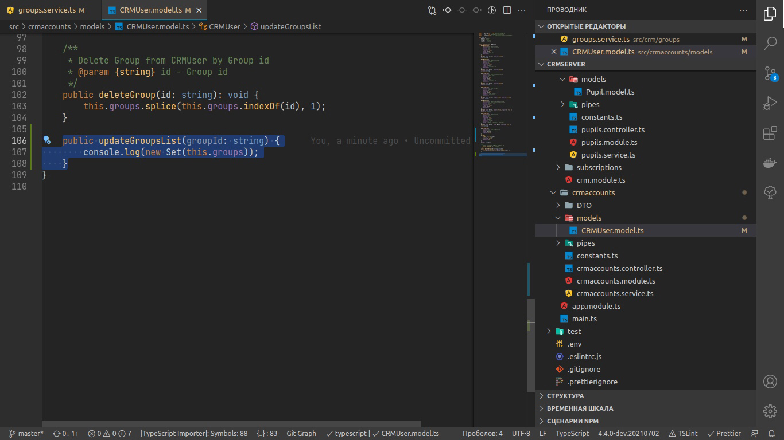The height and width of the screenshot is (440, 784).
Task: Change end of line sequence LF
Action: [x=543, y=434]
